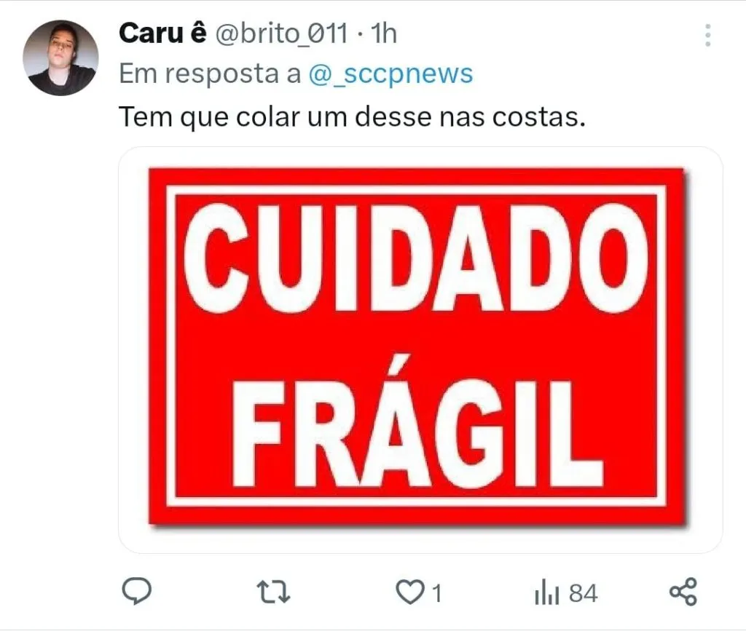Open Caru ê's profile picture
This screenshot has height=631, width=746.
click(x=60, y=57)
